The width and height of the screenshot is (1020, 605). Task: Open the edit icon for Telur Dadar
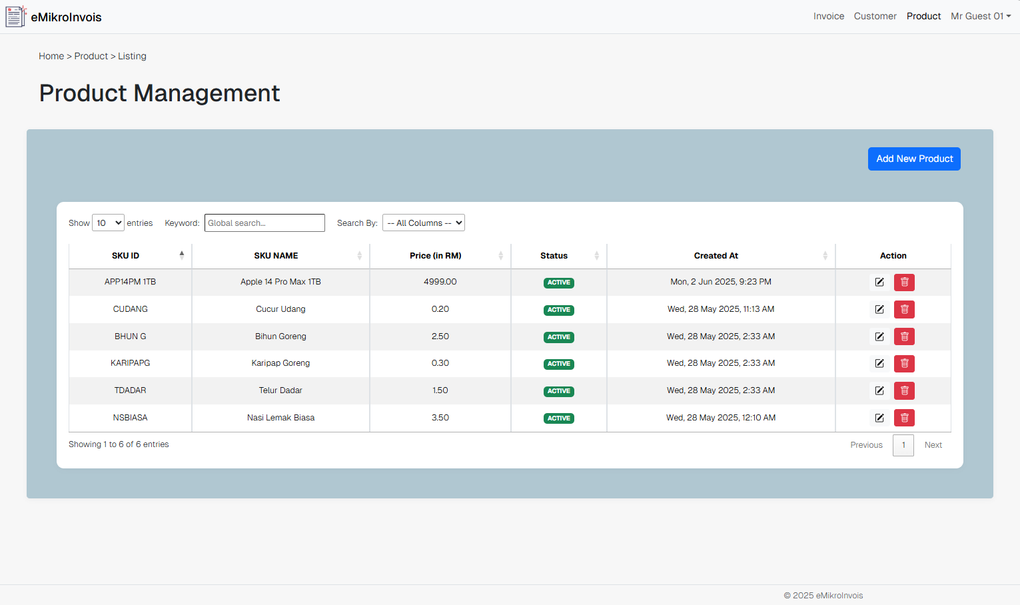(x=879, y=390)
